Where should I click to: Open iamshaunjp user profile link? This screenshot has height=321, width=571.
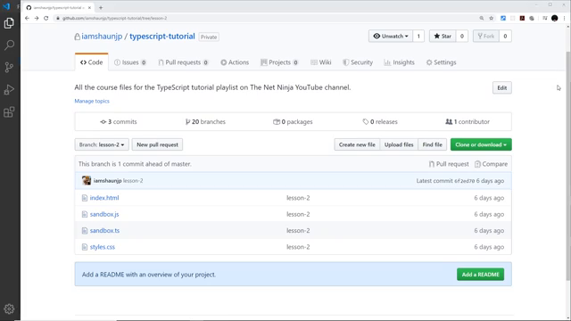tap(102, 37)
